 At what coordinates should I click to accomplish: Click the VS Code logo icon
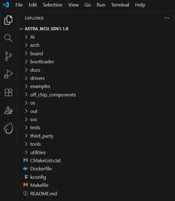6,5
